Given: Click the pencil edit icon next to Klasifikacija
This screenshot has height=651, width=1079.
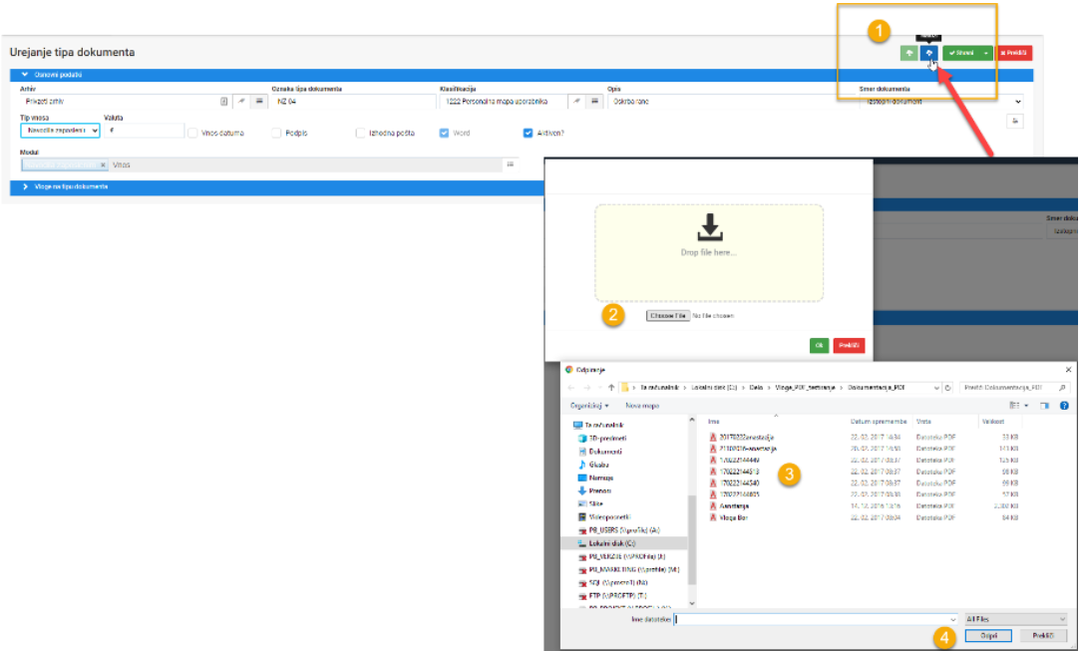Looking at the screenshot, I should tap(576, 101).
